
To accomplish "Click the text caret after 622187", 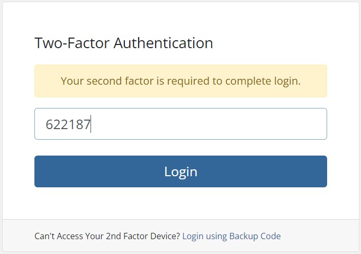I will point(91,124).
